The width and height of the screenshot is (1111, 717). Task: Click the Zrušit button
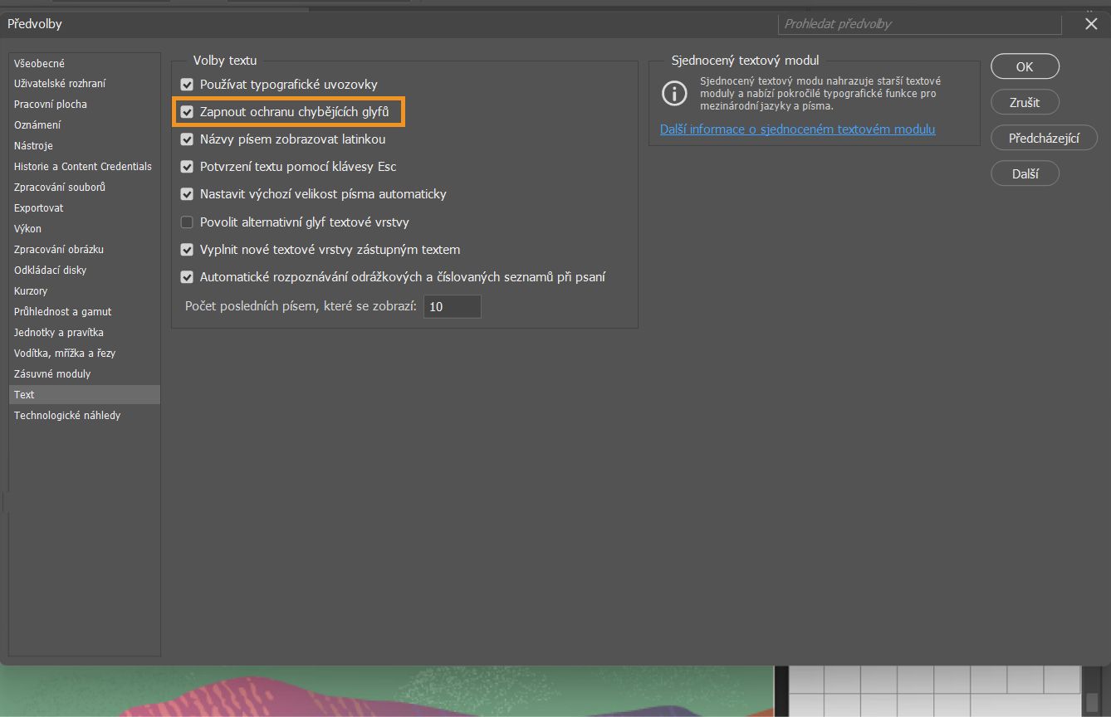pos(1025,102)
